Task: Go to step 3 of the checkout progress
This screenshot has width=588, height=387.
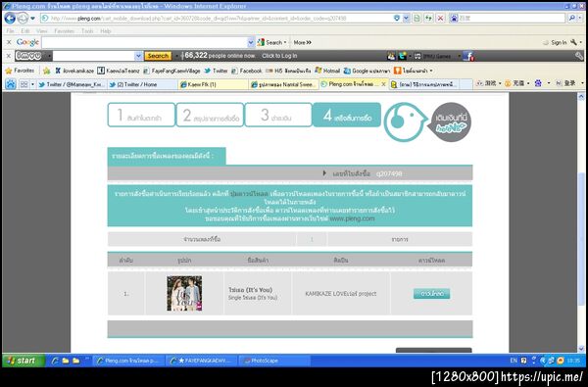Action: pyautogui.click(x=278, y=115)
